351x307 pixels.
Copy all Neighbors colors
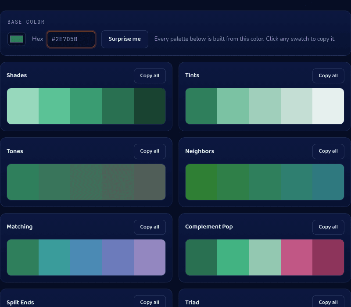click(328, 151)
